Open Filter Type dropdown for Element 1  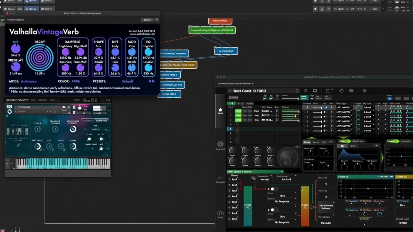[x=344, y=107]
